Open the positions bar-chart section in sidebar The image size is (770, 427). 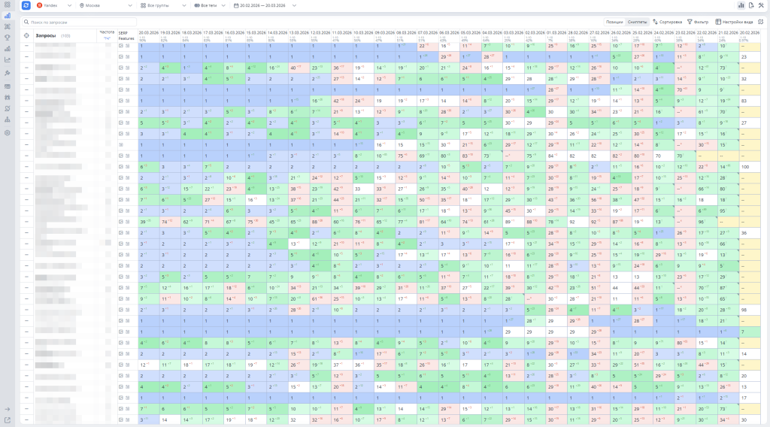click(8, 16)
